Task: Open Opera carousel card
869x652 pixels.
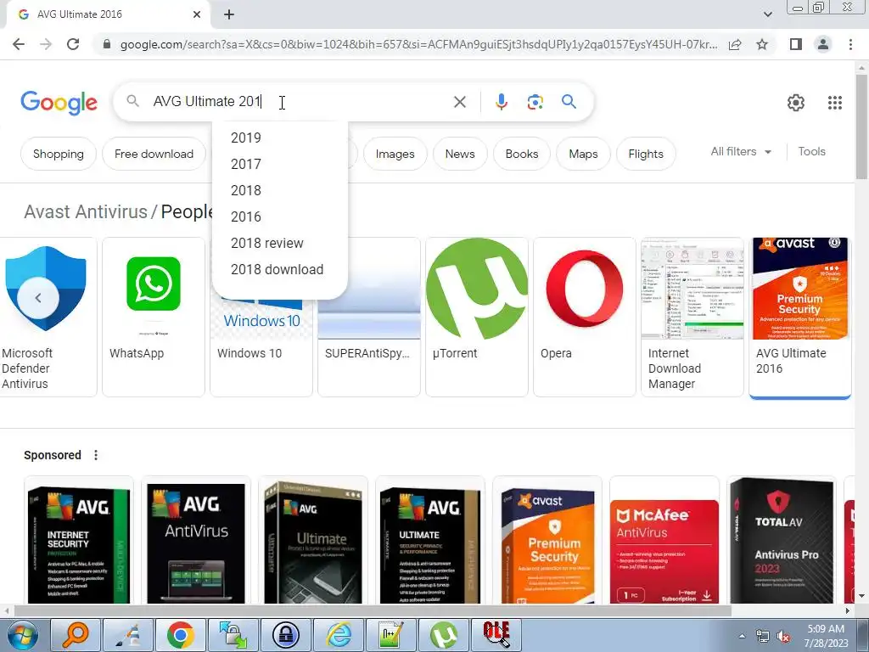Action: pos(585,318)
